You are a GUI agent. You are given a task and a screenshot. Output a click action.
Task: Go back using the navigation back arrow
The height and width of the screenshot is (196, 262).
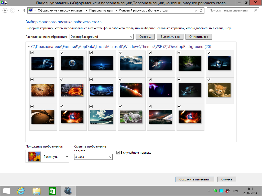coord(5,10)
